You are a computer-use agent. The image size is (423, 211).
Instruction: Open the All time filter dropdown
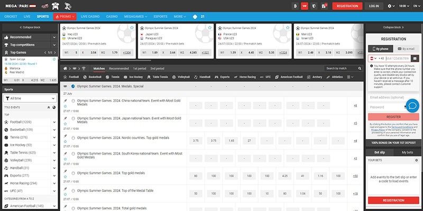coord(30,98)
